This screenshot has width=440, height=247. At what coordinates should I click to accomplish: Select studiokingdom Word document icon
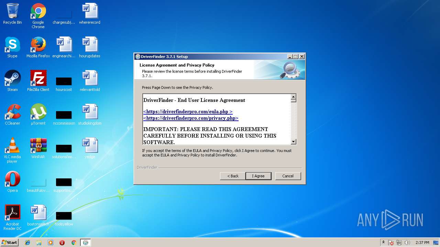pyautogui.click(x=90, y=115)
